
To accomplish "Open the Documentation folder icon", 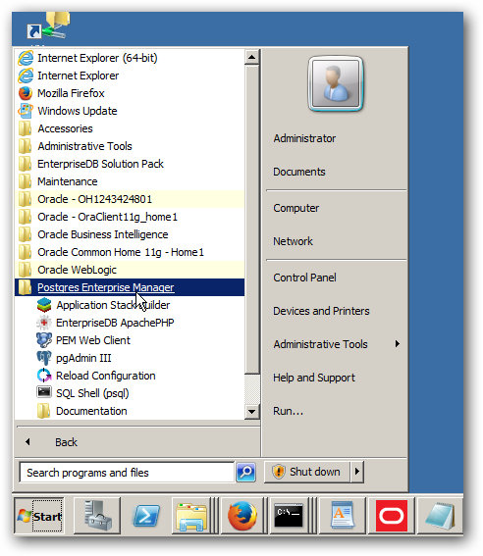I will (x=44, y=411).
